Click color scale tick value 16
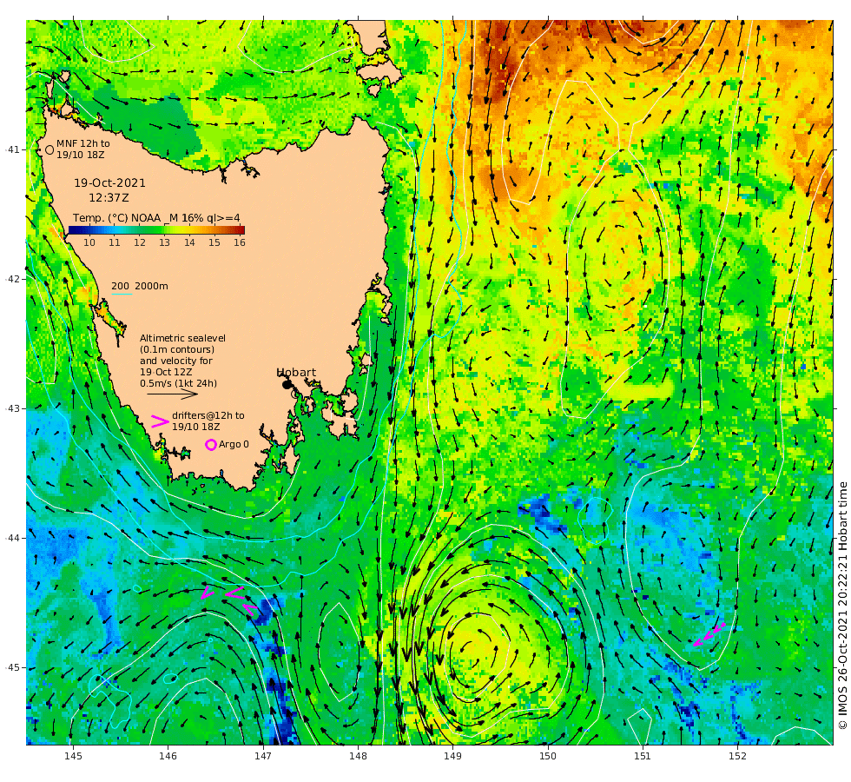The image size is (851, 782). tap(240, 242)
